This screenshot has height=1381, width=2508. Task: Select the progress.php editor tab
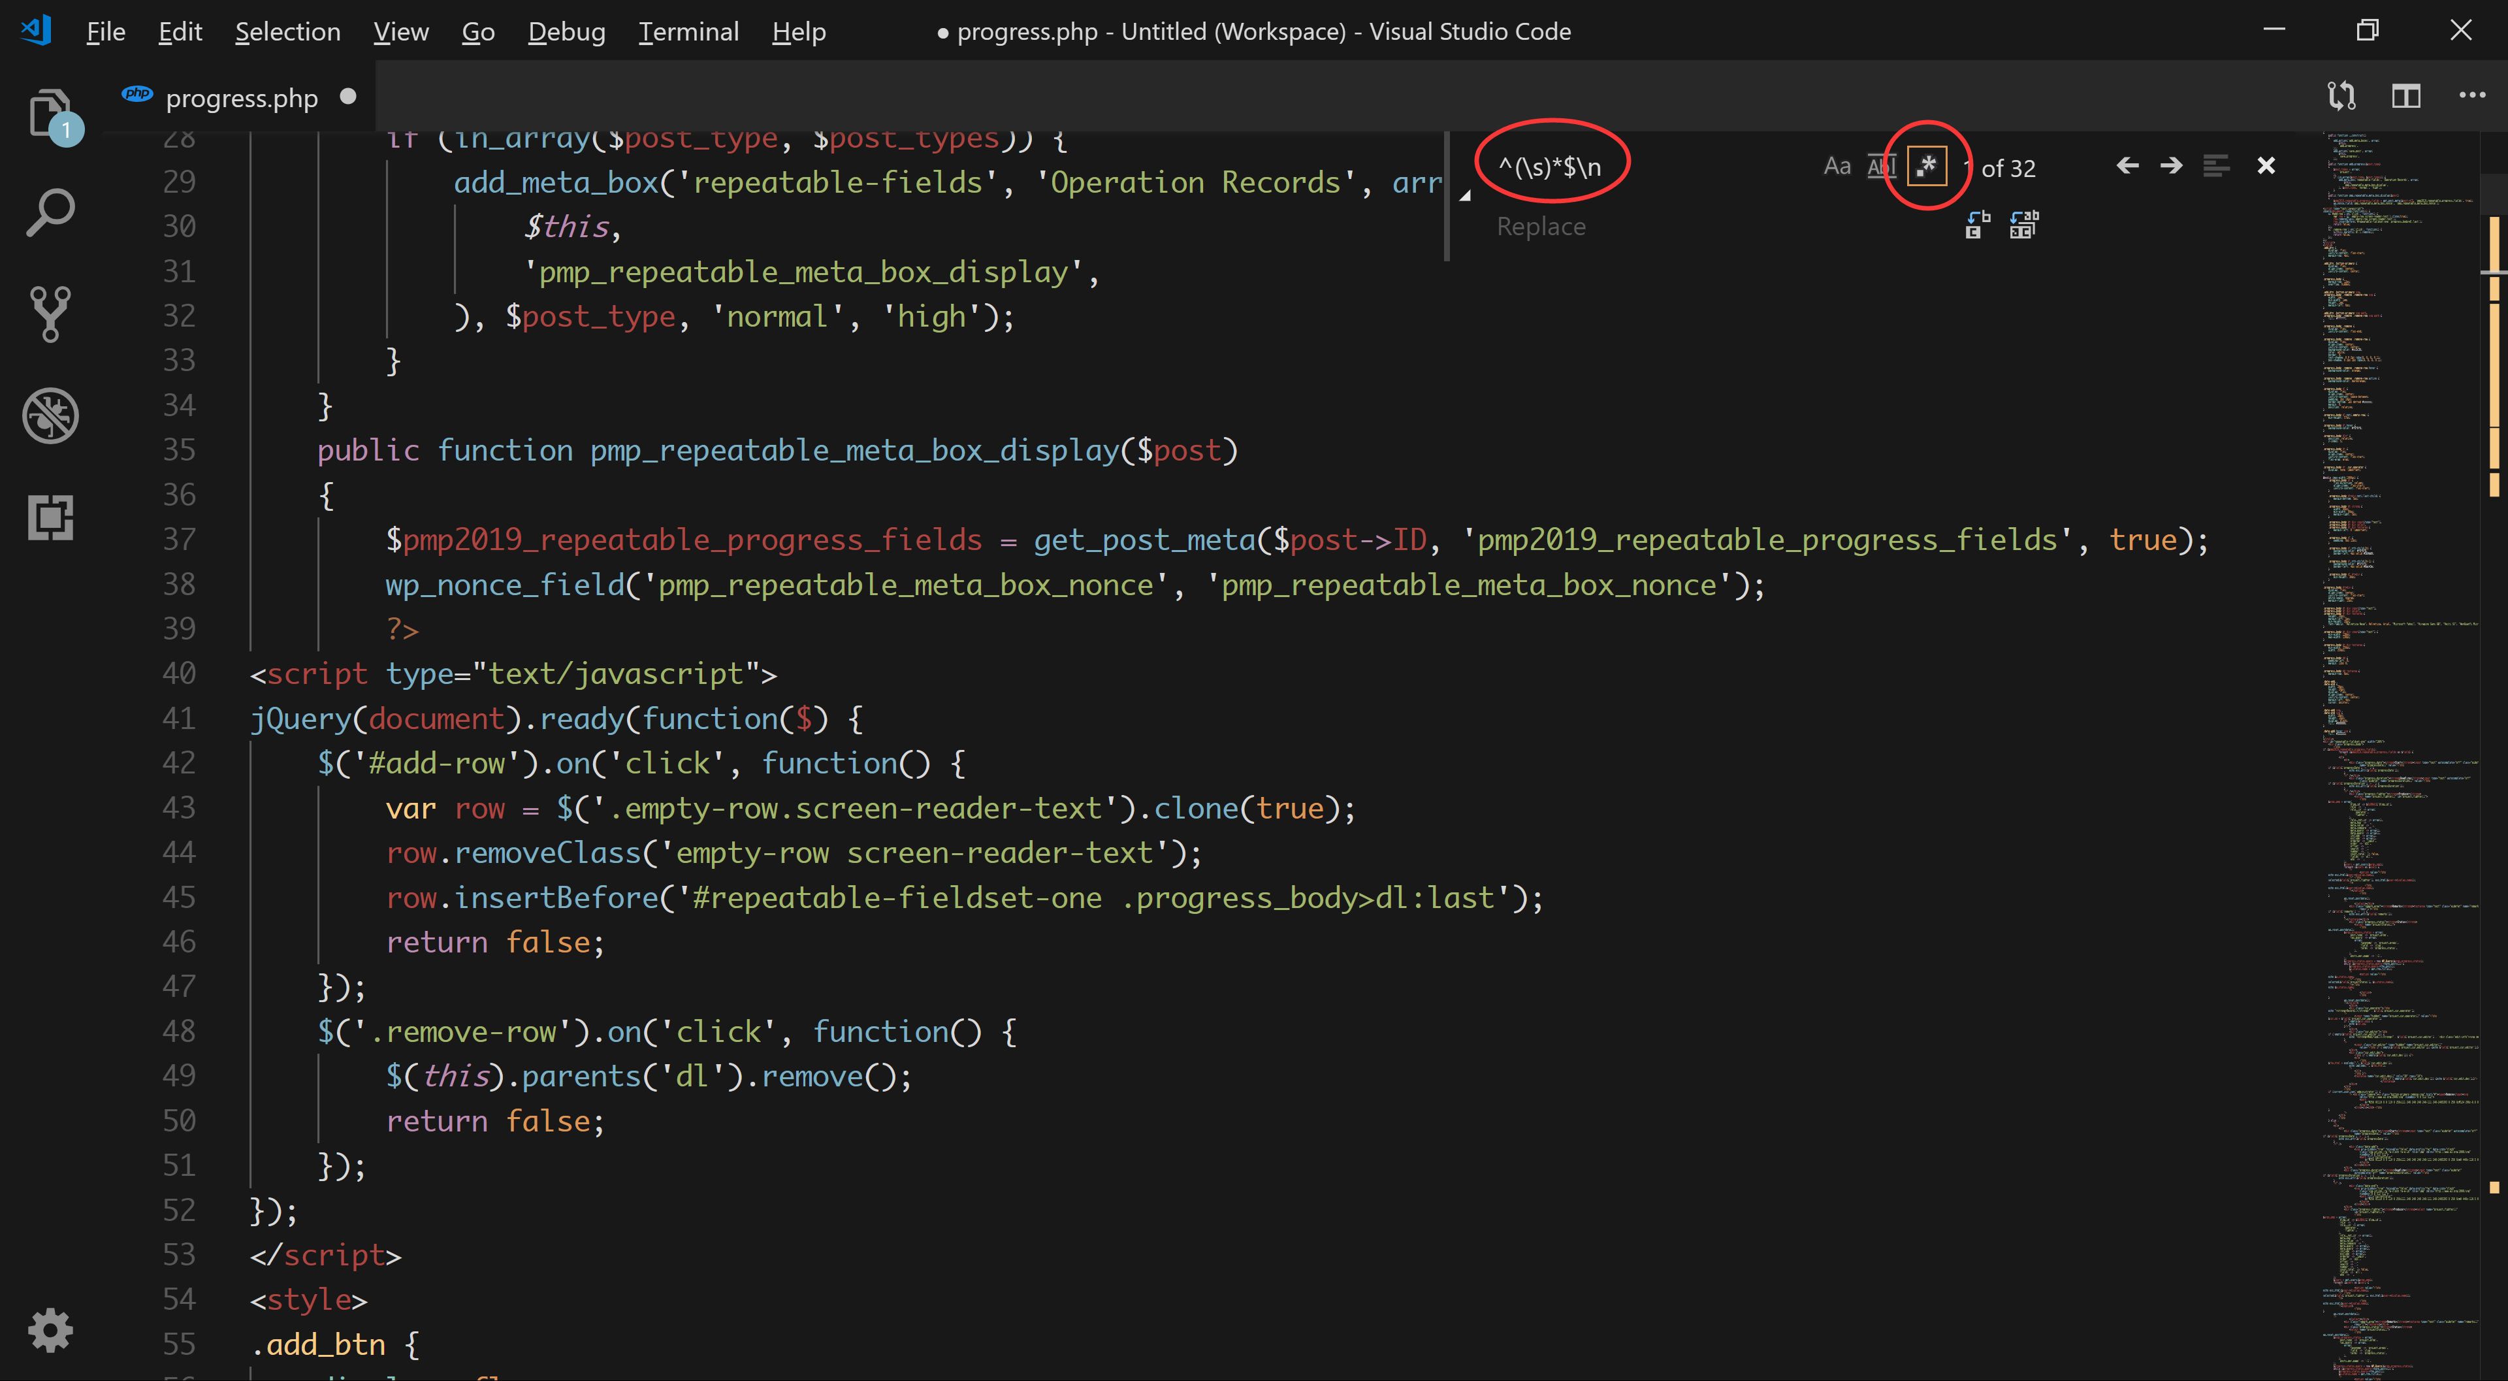240,99
